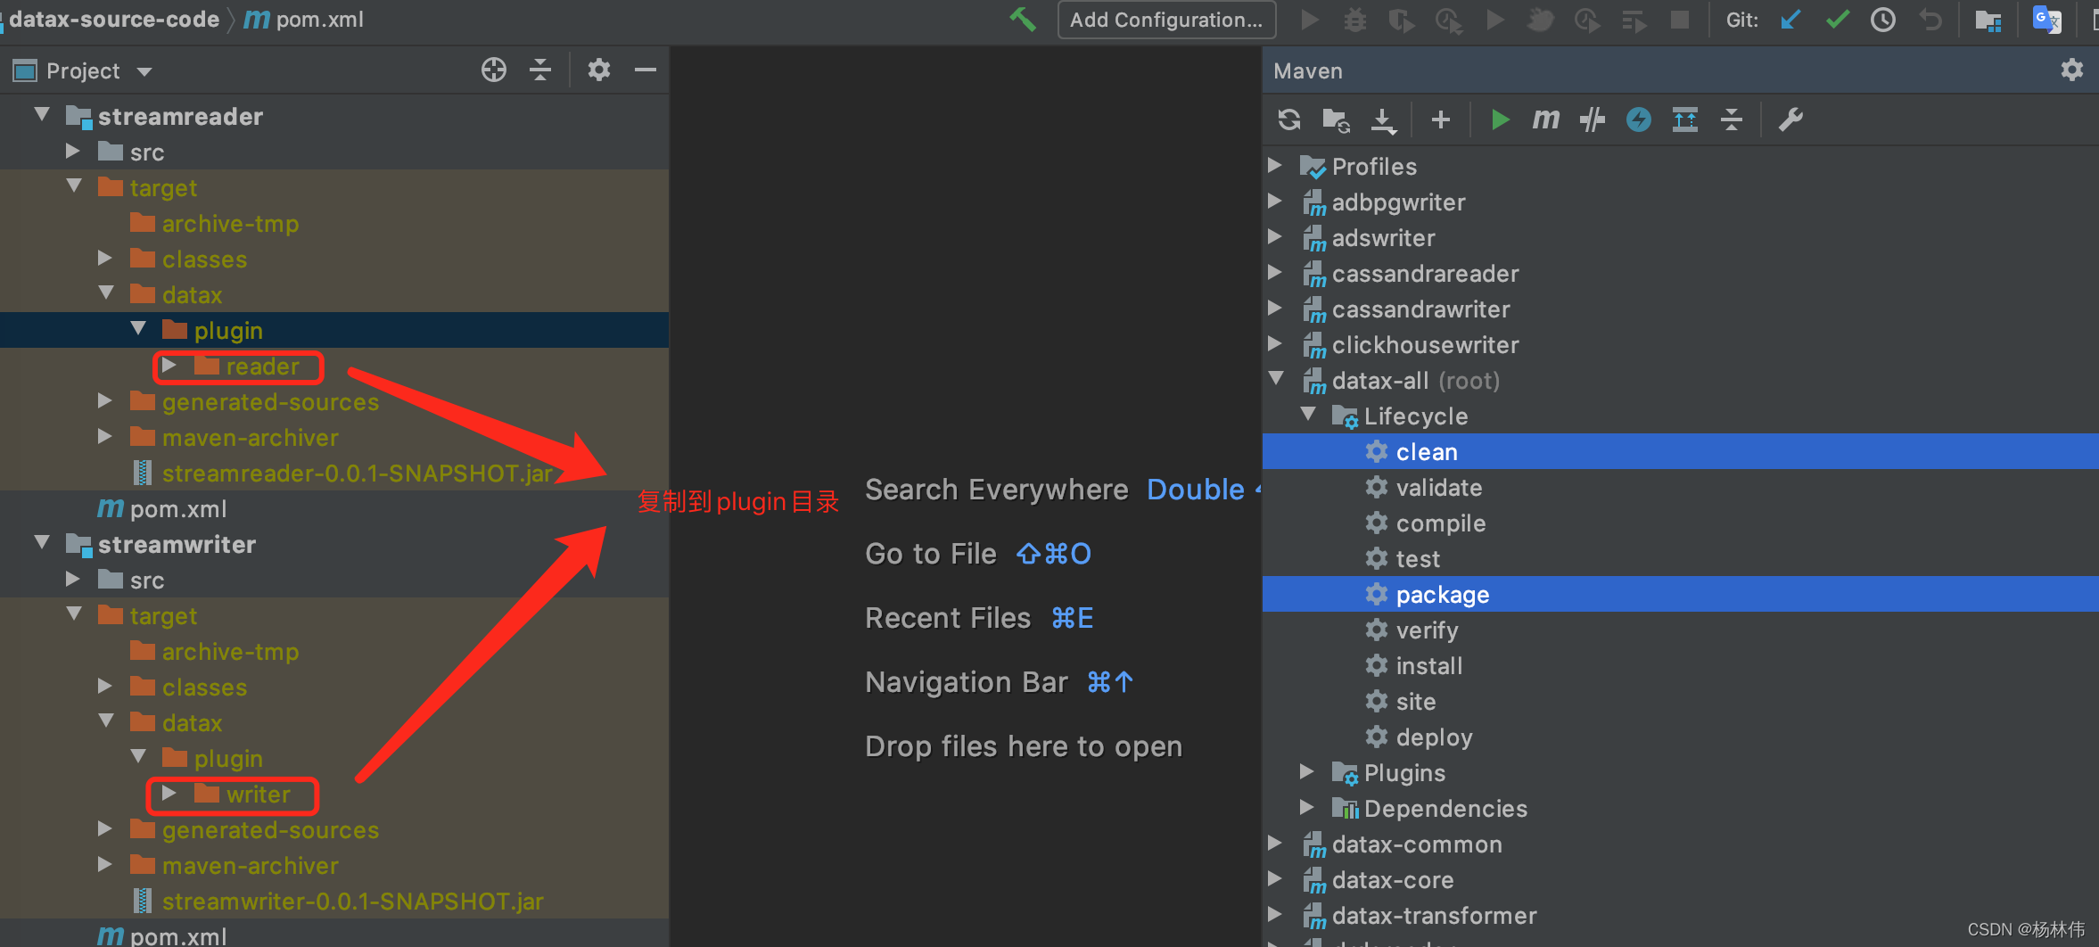Click the Git commit checkmark icon
Image resolution: width=2099 pixels, height=947 pixels.
click(1837, 20)
